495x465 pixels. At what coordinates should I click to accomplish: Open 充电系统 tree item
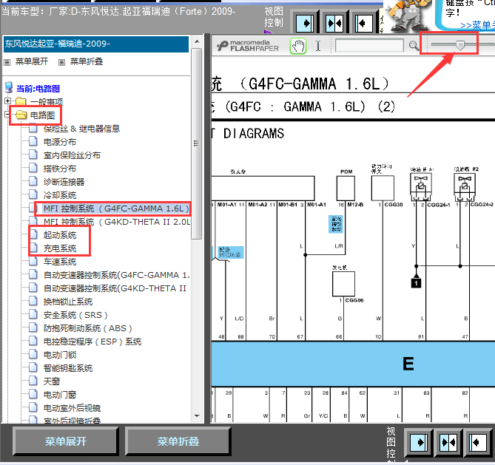coord(60,248)
